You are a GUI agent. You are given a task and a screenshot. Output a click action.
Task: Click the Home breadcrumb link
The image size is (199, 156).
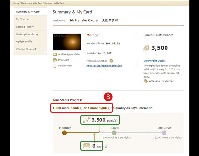click(16, 3)
